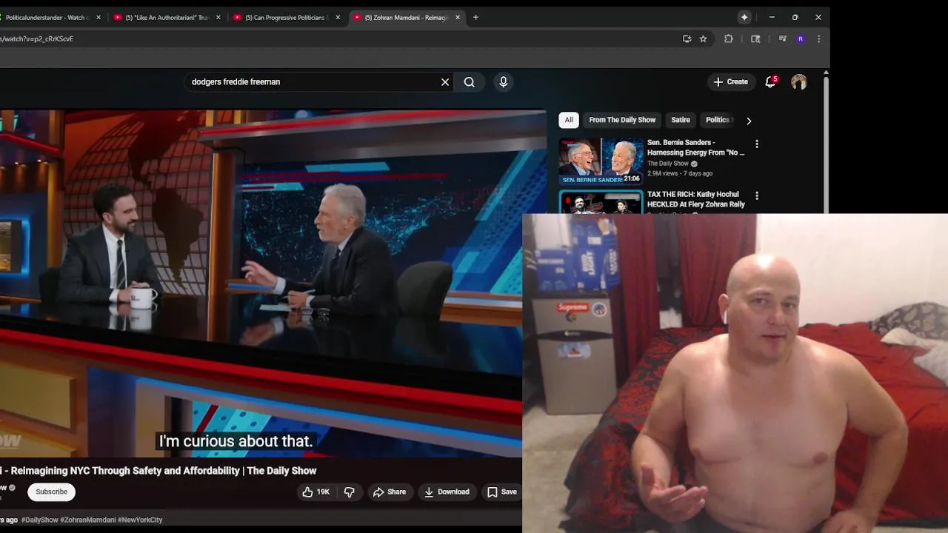Select the Satire filter chip

[681, 120]
